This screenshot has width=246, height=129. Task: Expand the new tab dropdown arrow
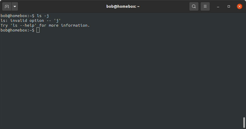pos(15,6)
